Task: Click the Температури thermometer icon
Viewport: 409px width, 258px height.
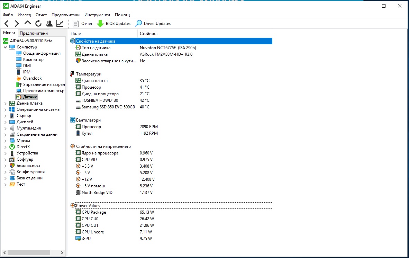Action: coord(73,74)
